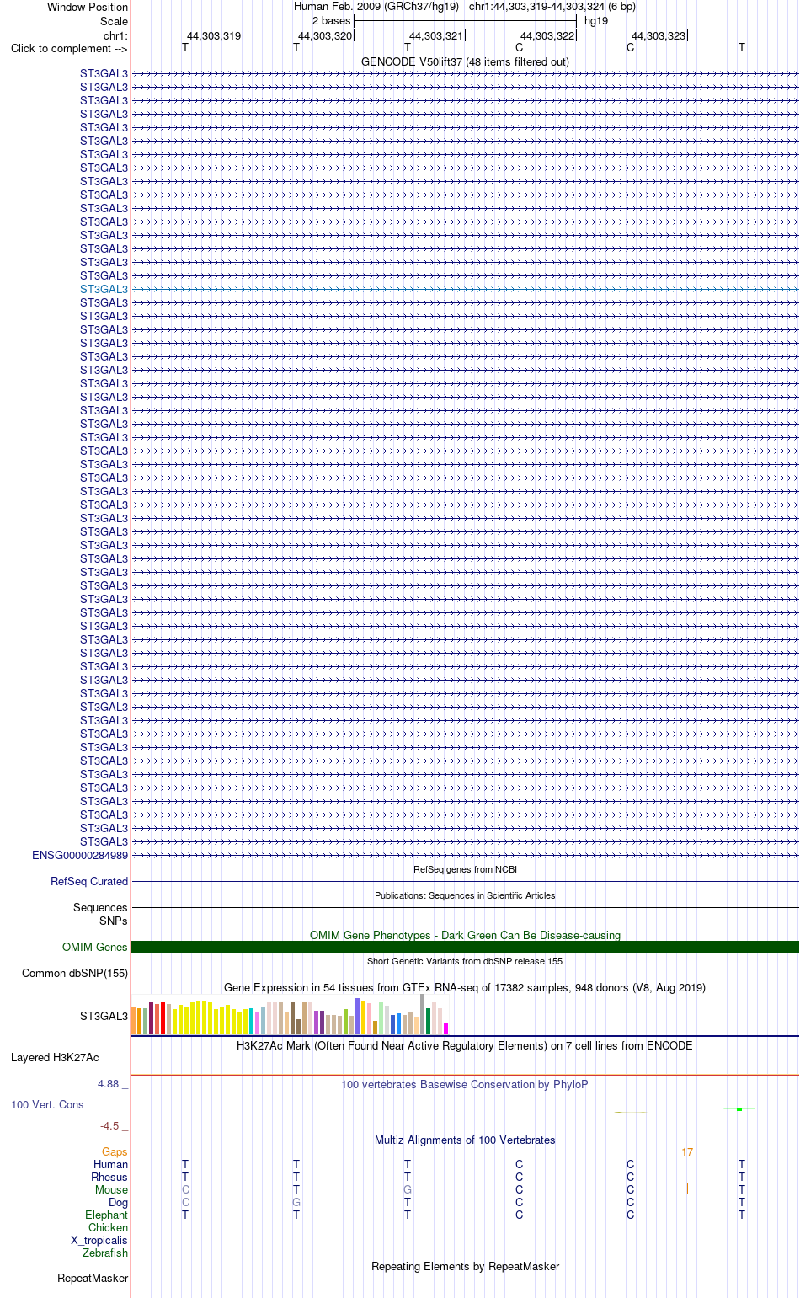This screenshot has height=1298, width=800.
Task: Click the OMIM Gene Phenotypes track title
Action: (465, 935)
